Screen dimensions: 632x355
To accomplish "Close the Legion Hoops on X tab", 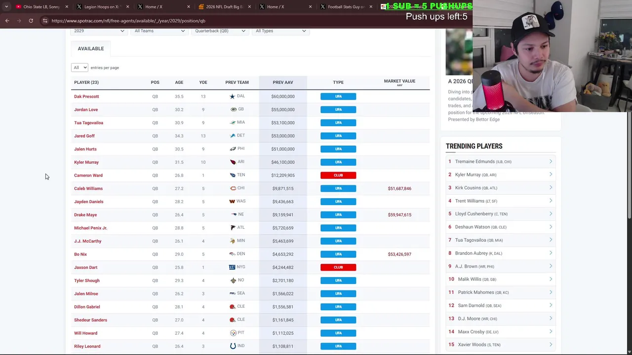I will 127,7.
